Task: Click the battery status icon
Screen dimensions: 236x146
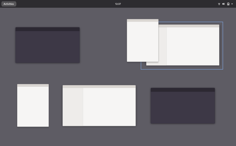Action: (x=228, y=4)
